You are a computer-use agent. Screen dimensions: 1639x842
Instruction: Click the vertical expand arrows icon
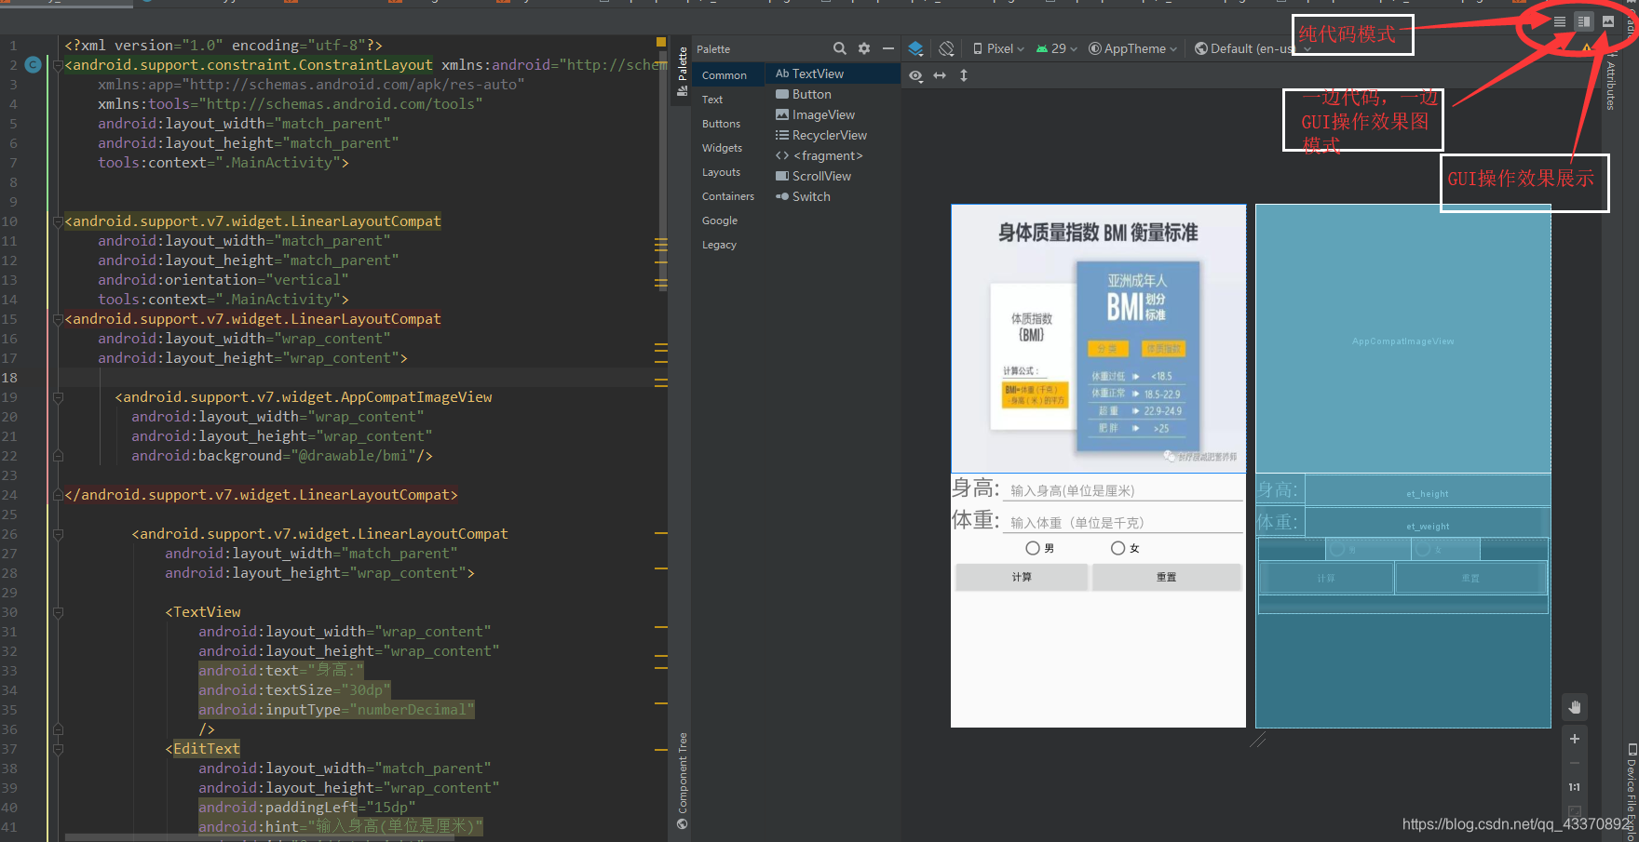pyautogui.click(x=964, y=75)
